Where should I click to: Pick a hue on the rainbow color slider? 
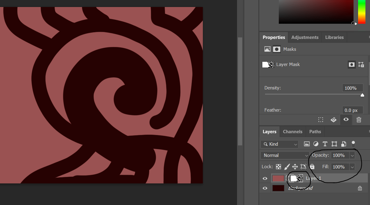coord(361,12)
